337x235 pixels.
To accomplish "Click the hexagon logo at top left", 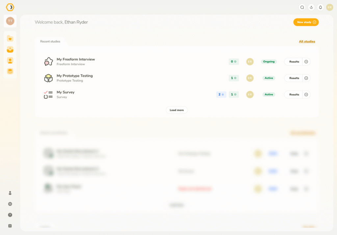I will tap(10, 7).
